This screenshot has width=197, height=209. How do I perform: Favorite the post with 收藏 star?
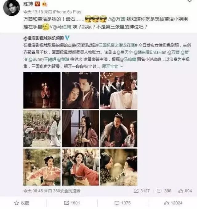(x=22, y=203)
